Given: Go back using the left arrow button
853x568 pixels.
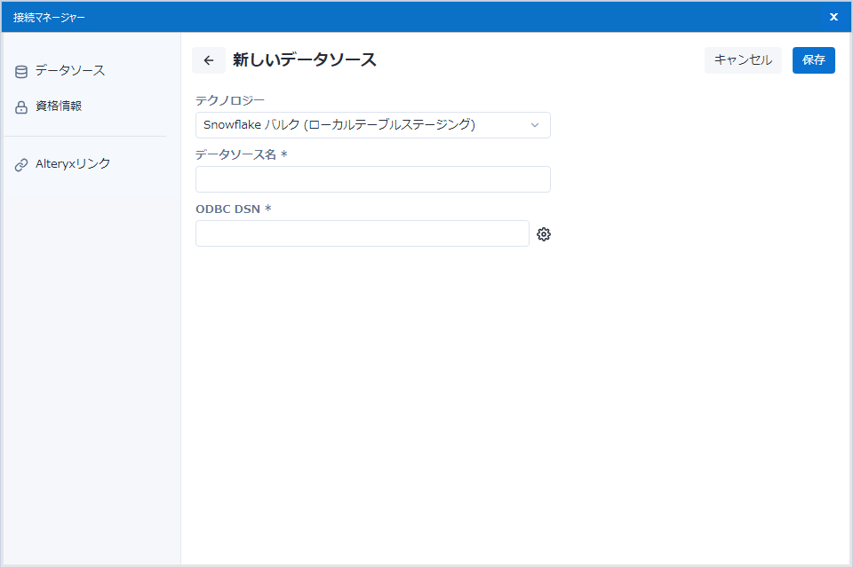Looking at the screenshot, I should click(209, 60).
